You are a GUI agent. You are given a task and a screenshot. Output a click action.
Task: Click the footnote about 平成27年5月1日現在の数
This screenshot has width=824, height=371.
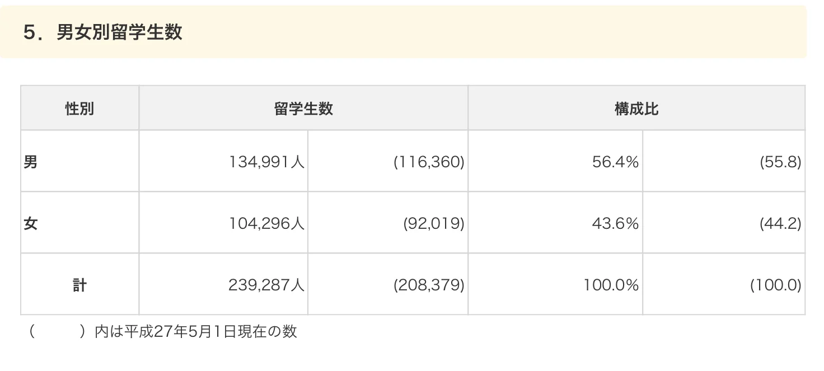162,332
